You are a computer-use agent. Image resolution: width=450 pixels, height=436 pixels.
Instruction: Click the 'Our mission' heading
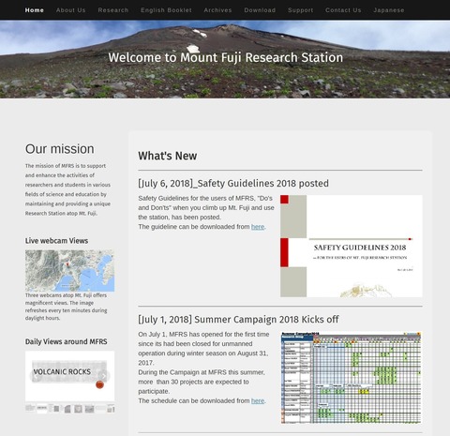tap(60, 149)
